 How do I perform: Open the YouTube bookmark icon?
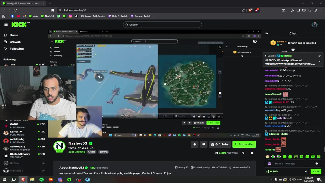tap(18, 16)
